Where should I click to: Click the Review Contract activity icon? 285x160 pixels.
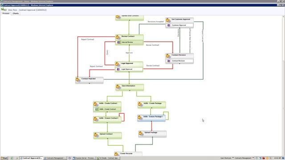pos(118,37)
